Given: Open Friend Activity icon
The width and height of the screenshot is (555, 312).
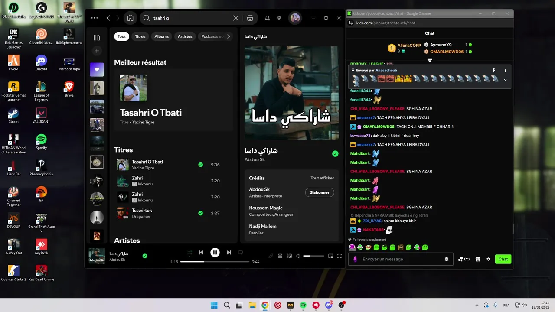Looking at the screenshot, I should (x=279, y=18).
